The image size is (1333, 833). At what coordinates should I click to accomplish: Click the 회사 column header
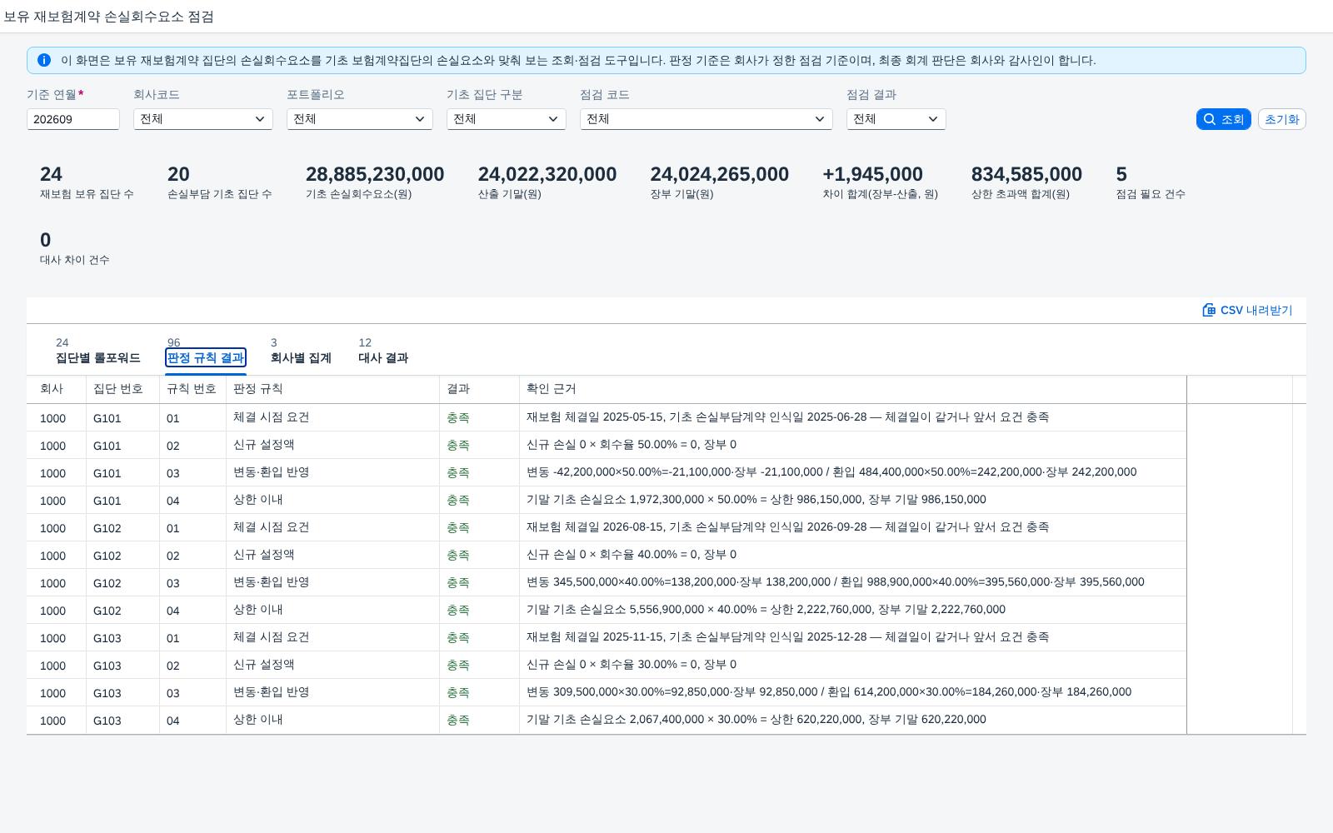pos(56,389)
